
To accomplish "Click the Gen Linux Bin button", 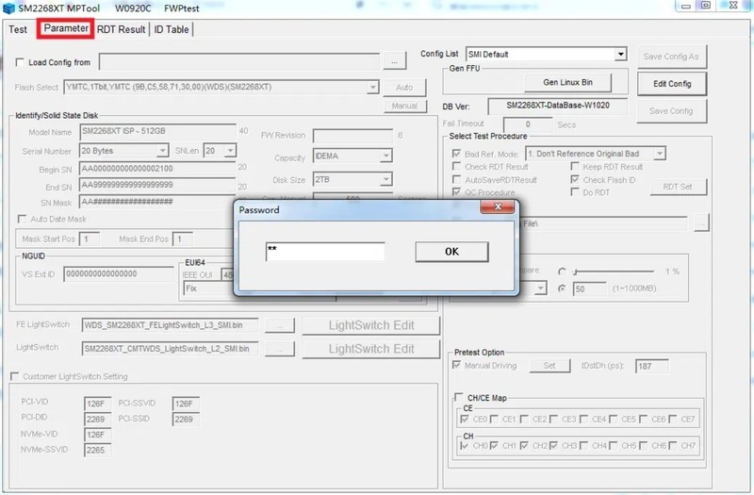I will coord(567,82).
